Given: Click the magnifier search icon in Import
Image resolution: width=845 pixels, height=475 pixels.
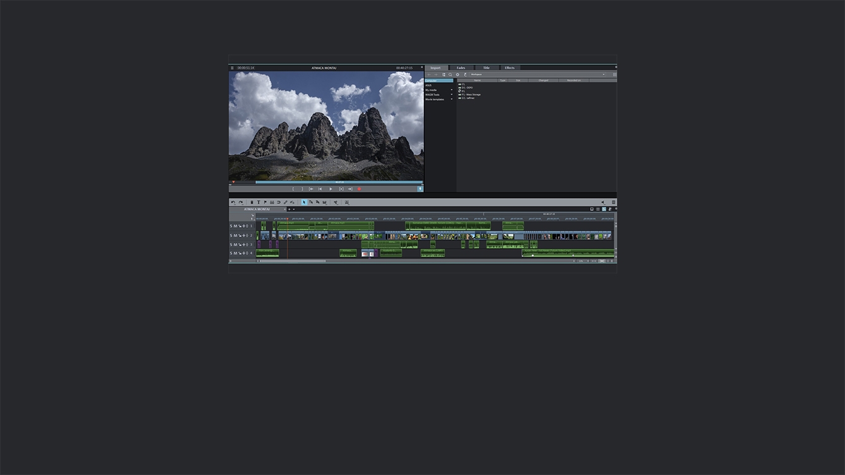Looking at the screenshot, I should (450, 75).
